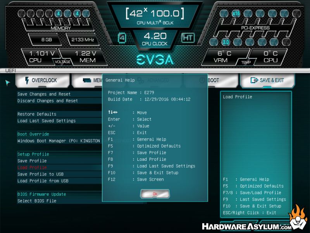Click the 2133 MHz memory speed readout

[83, 40]
